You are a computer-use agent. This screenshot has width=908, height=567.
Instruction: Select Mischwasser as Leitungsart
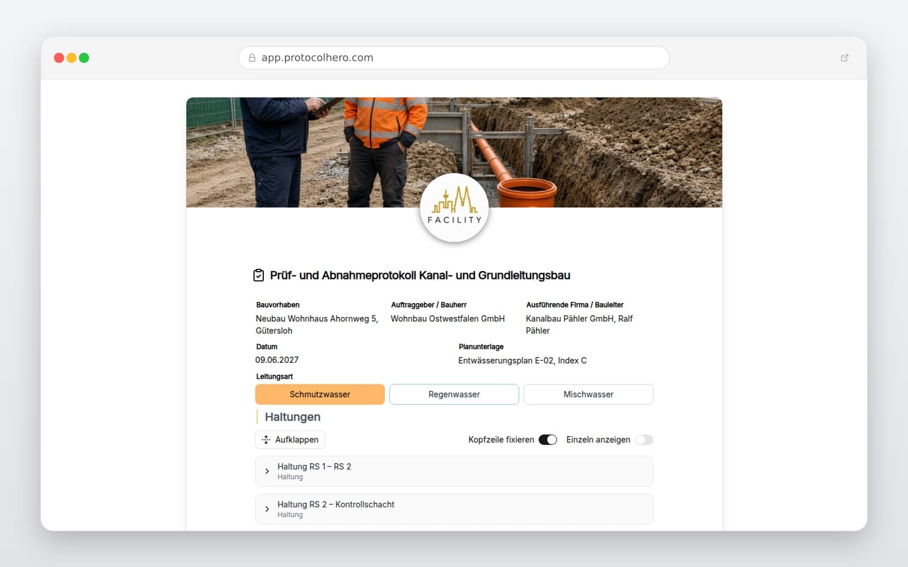(x=588, y=394)
